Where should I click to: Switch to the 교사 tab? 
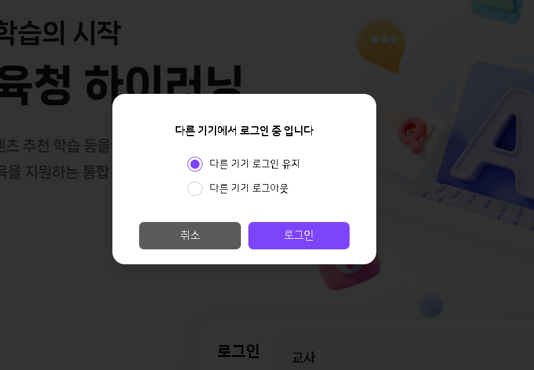[x=304, y=358]
